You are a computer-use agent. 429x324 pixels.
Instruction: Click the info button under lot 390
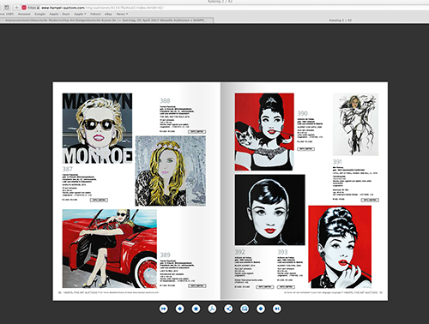coord(305,149)
